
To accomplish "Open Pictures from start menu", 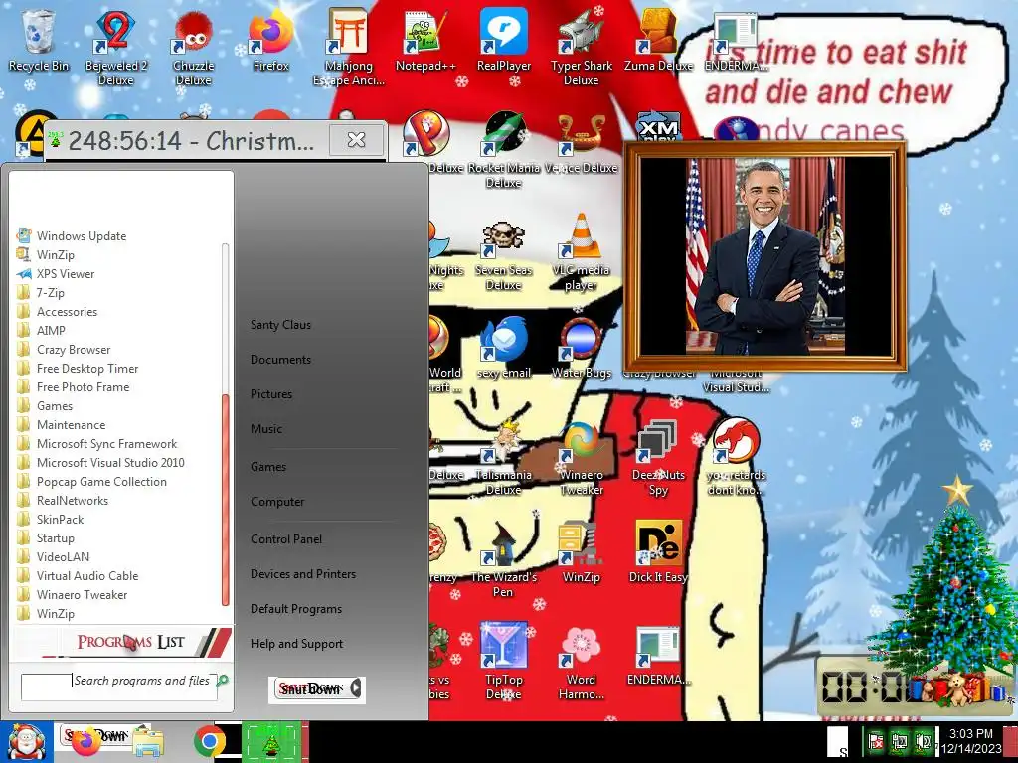I will pos(271,393).
